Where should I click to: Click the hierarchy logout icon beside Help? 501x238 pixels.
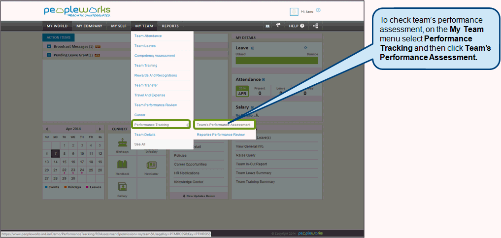(315, 26)
